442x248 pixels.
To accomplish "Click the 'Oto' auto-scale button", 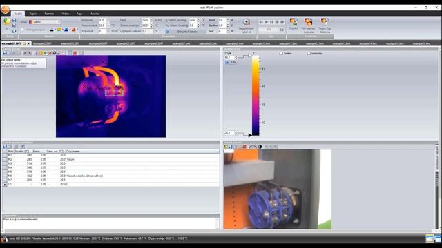I will tap(231, 63).
